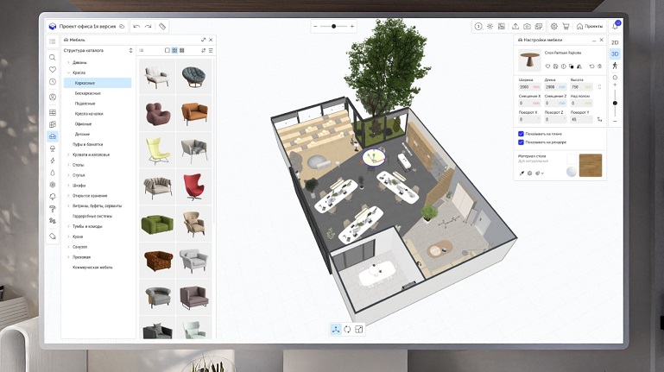Switch view to 2D mode

coord(615,42)
